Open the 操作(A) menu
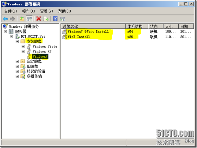197x148 pixels. tap(29, 11)
